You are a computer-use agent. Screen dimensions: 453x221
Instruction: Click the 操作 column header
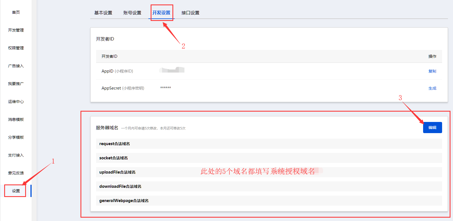[432, 56]
